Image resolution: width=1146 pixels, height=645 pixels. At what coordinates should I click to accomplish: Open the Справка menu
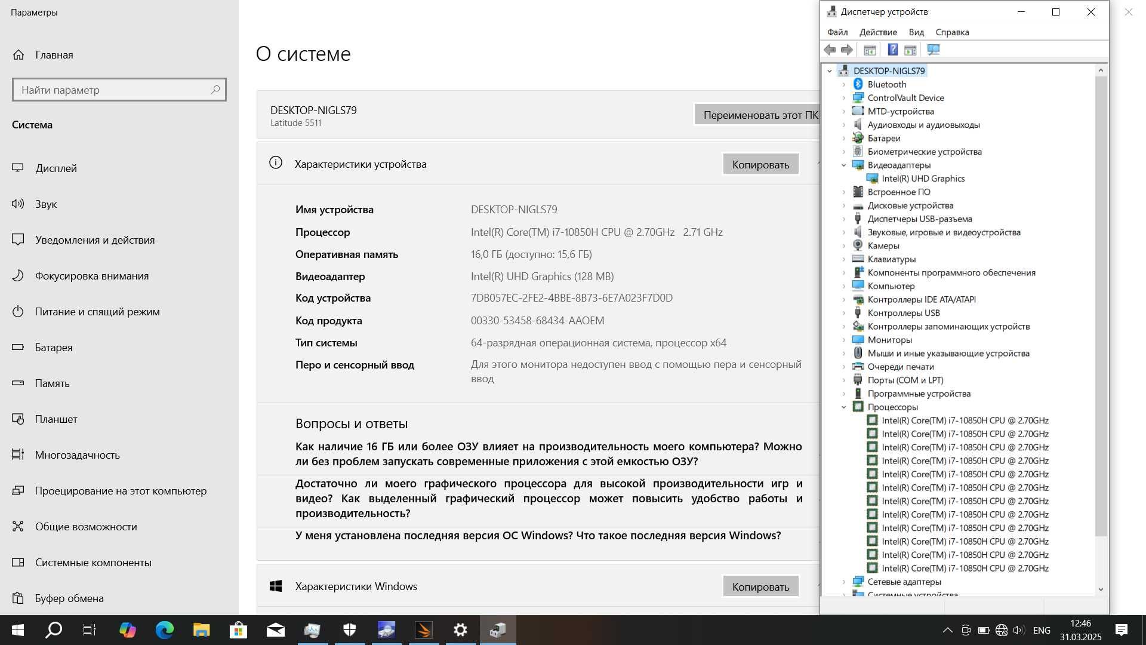tap(952, 32)
